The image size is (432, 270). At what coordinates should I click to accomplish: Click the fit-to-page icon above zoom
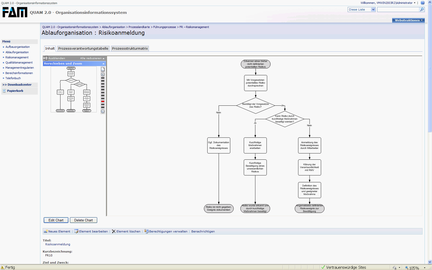click(x=103, y=69)
